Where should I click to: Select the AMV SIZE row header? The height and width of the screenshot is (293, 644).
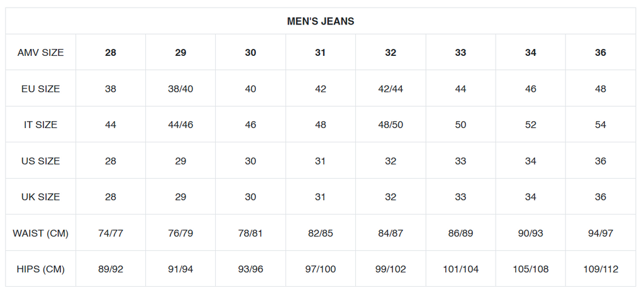point(41,53)
